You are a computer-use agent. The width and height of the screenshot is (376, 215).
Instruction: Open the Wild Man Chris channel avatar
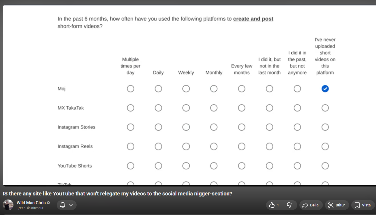(8, 205)
